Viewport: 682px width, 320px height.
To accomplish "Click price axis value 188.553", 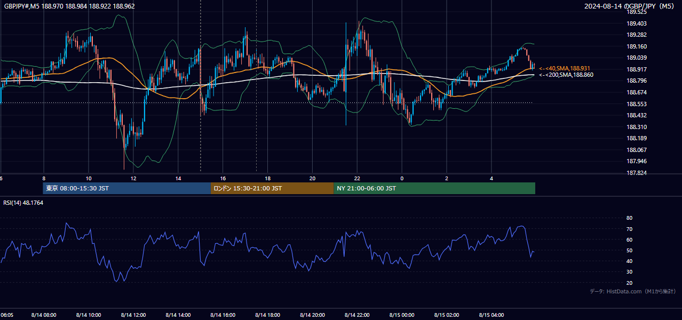I will (637, 104).
